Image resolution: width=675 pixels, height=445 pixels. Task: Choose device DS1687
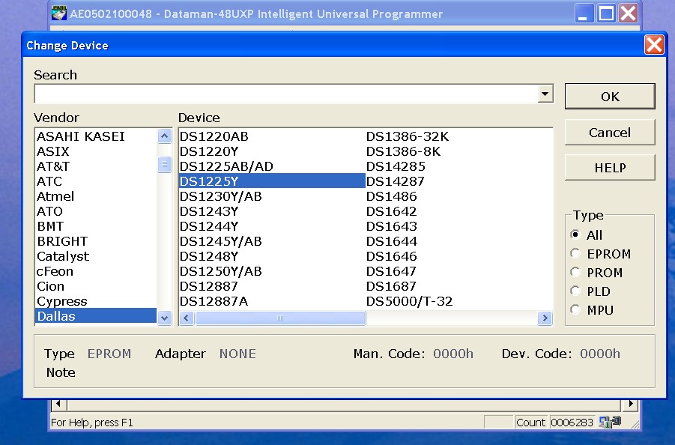(459, 286)
